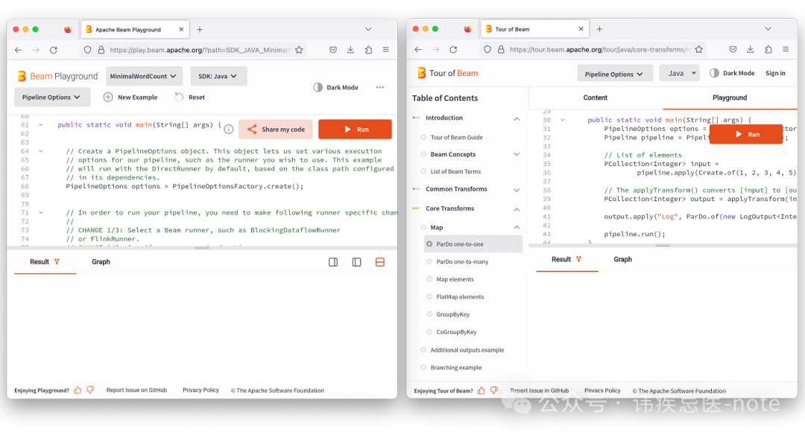Run the code in Tour of Beam
Screen dimensions: 805x435
pyautogui.click(x=746, y=134)
